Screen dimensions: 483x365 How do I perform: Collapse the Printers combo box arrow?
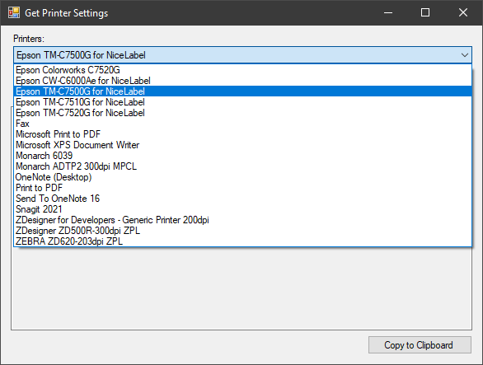(x=465, y=55)
